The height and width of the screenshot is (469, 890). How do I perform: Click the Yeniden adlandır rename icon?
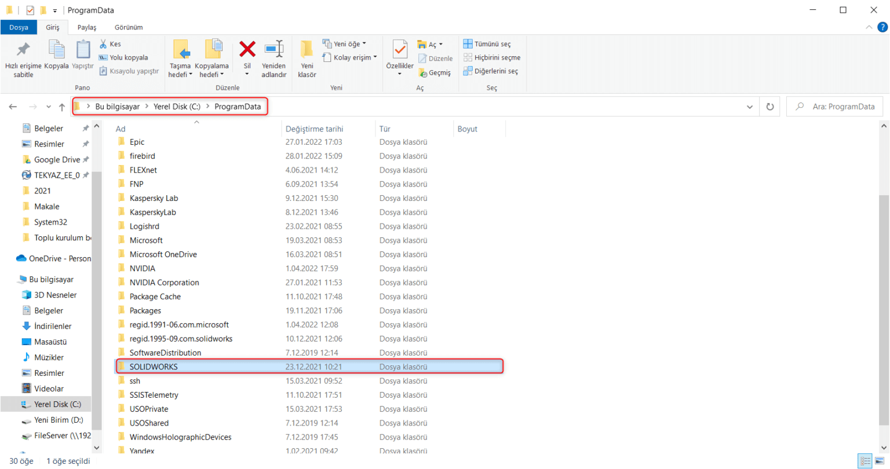[273, 50]
